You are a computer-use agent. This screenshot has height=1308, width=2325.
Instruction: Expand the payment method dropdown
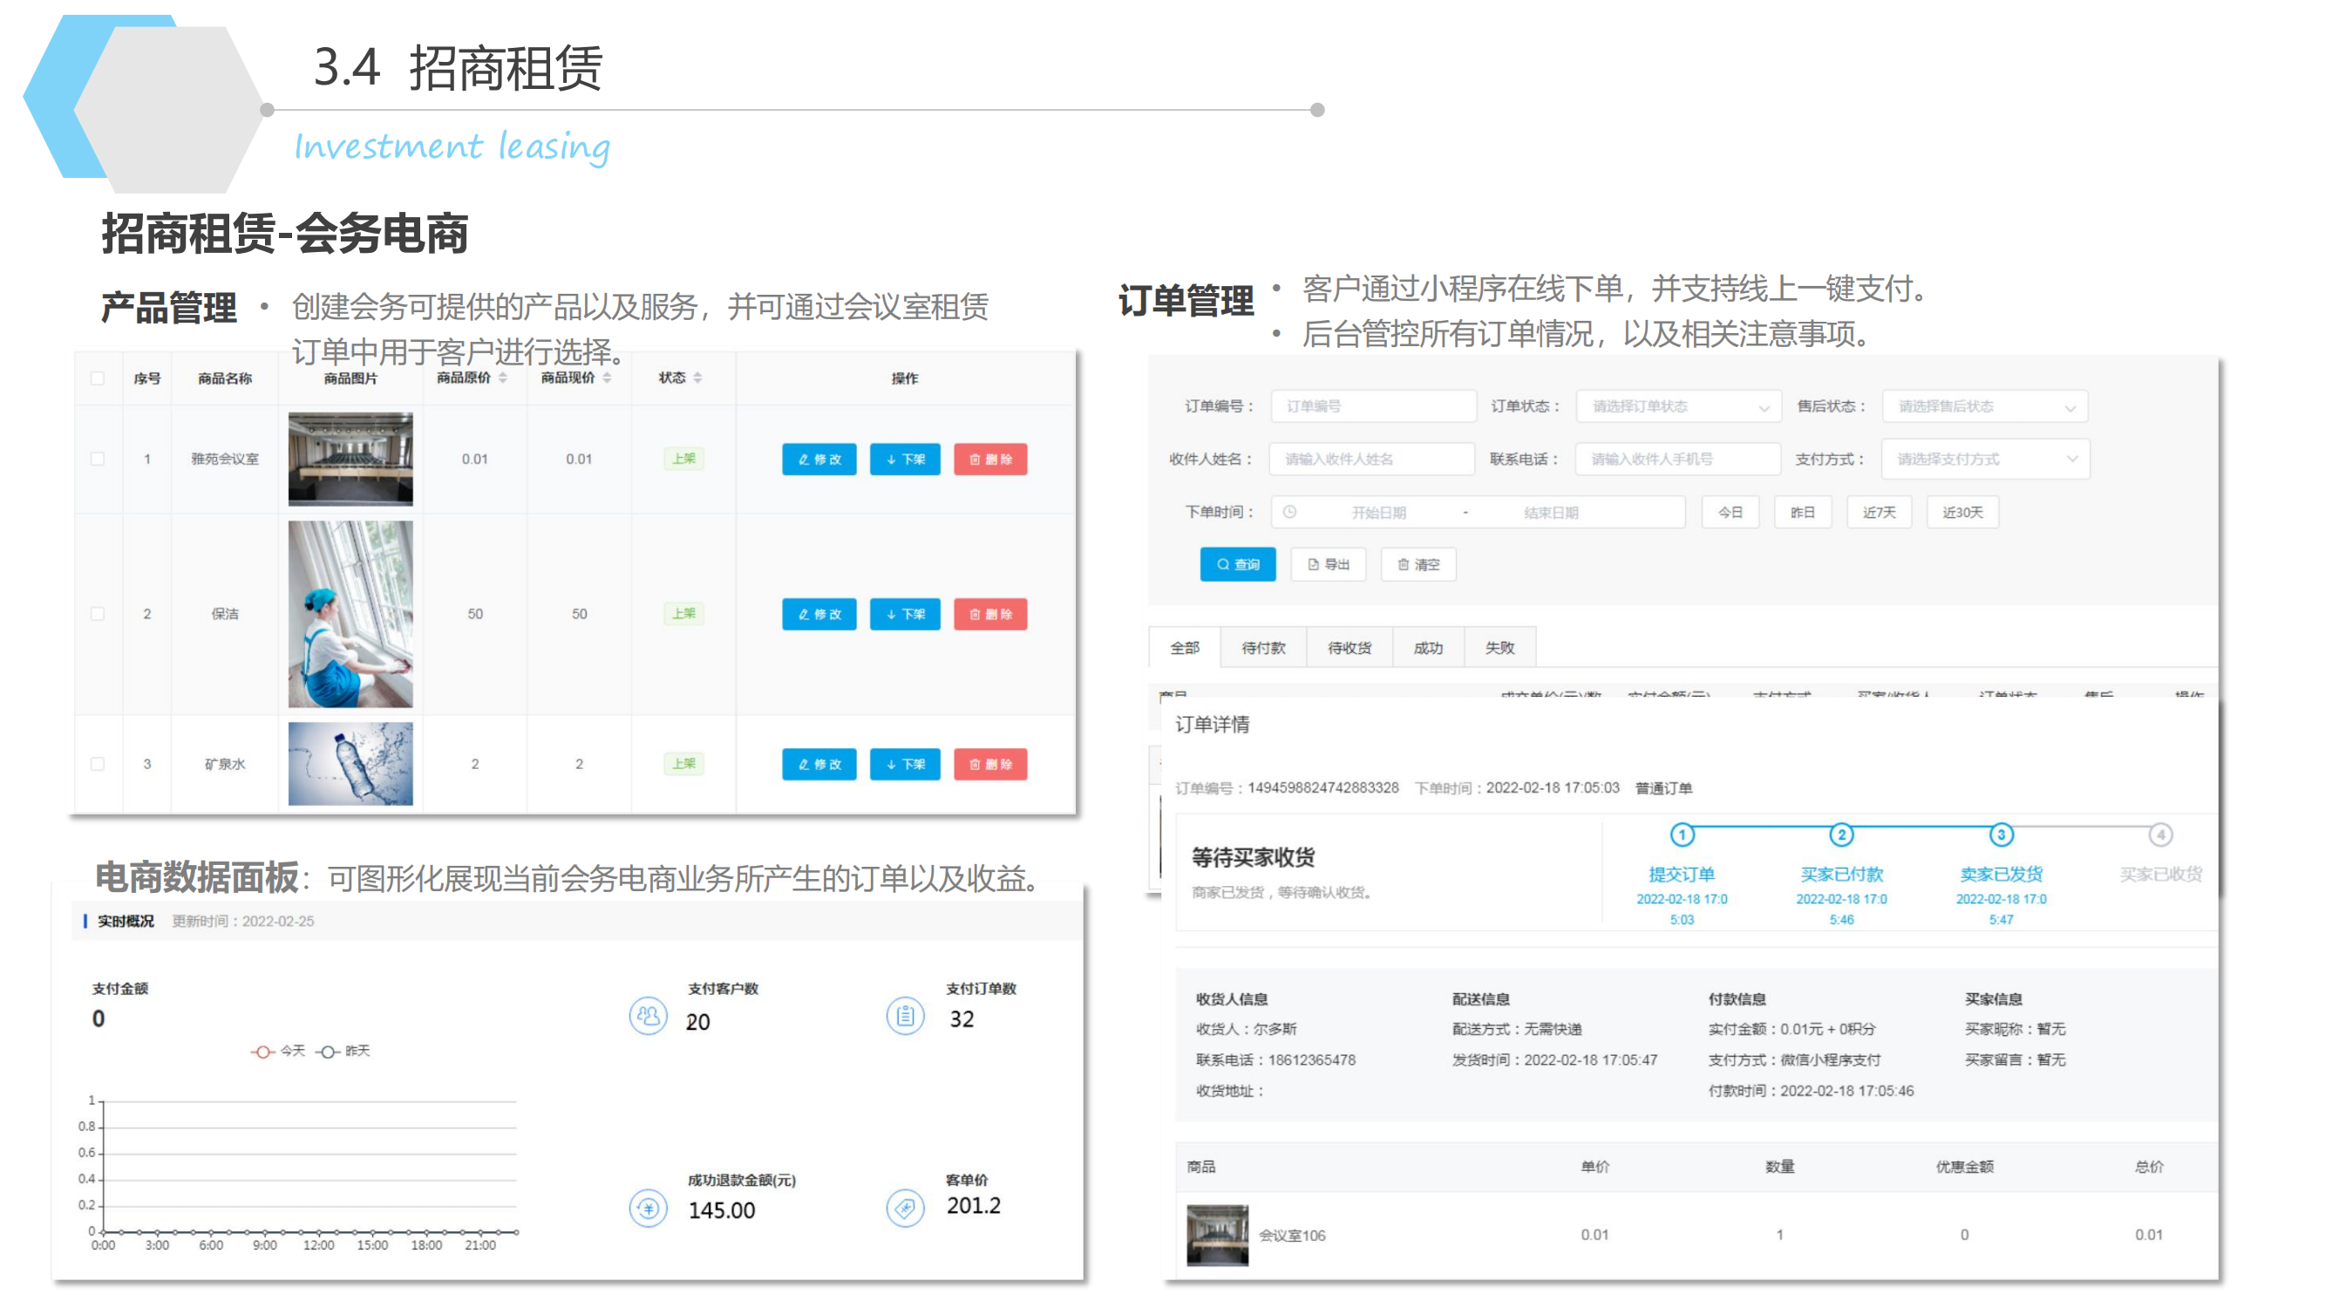pos(1984,459)
